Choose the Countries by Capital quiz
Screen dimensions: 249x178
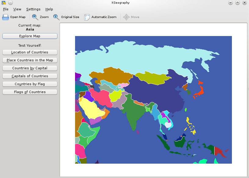[30, 68]
